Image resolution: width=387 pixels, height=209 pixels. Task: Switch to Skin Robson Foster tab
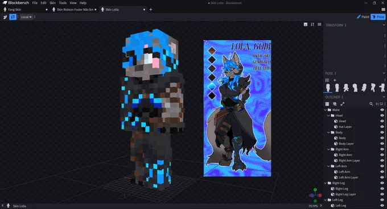tap(75, 10)
